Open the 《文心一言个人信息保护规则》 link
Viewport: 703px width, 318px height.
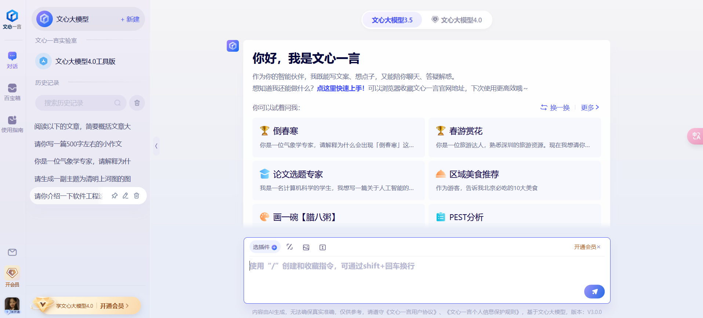tap(483, 312)
